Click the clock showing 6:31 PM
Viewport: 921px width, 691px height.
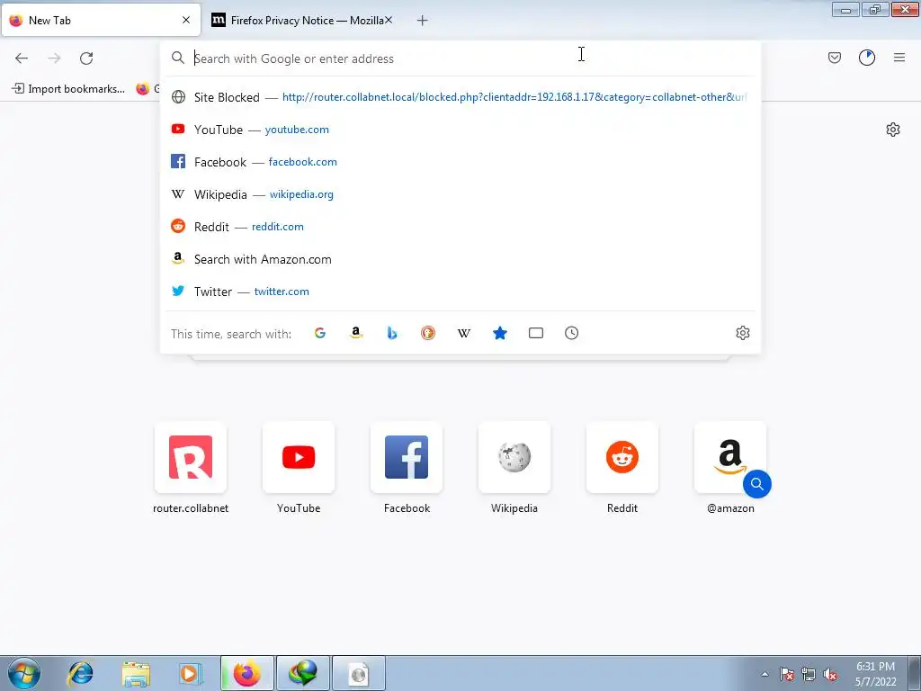click(x=875, y=674)
